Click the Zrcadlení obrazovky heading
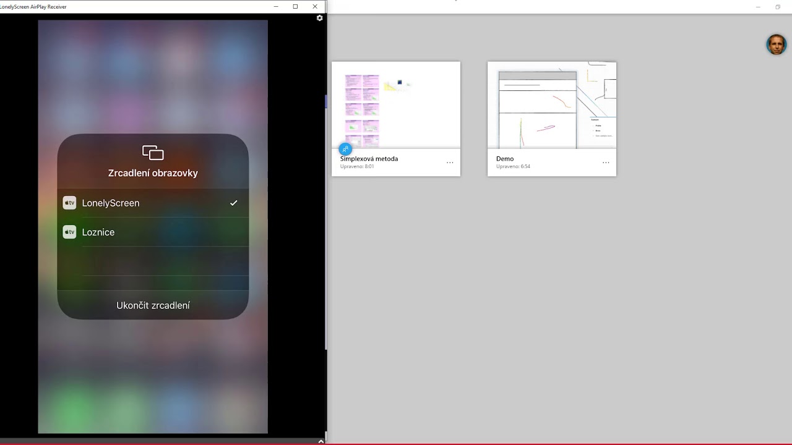This screenshot has height=445, width=792. [153, 173]
